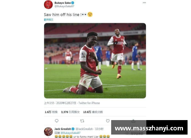This screenshot has height=138, width=191.
Task: Click the verified badge next to Jack Grealish
Action: [73, 129]
